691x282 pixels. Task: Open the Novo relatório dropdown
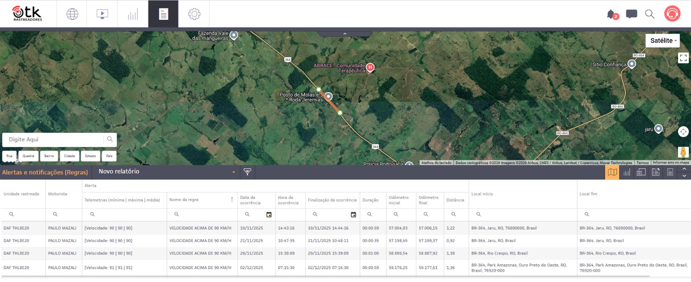(x=166, y=172)
